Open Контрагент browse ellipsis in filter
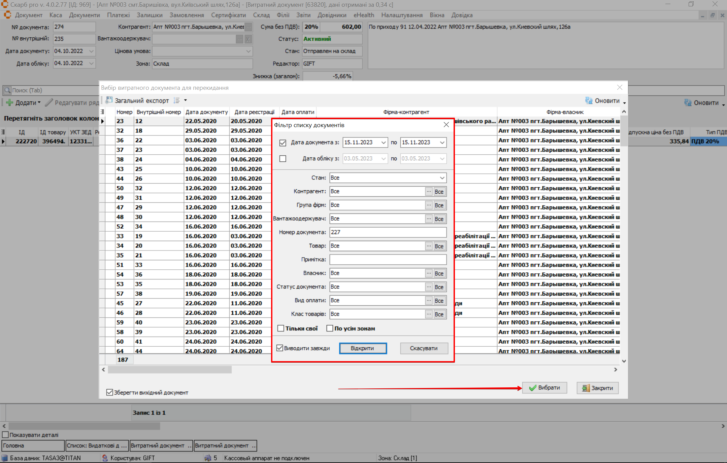The image size is (727, 463). [x=428, y=192]
